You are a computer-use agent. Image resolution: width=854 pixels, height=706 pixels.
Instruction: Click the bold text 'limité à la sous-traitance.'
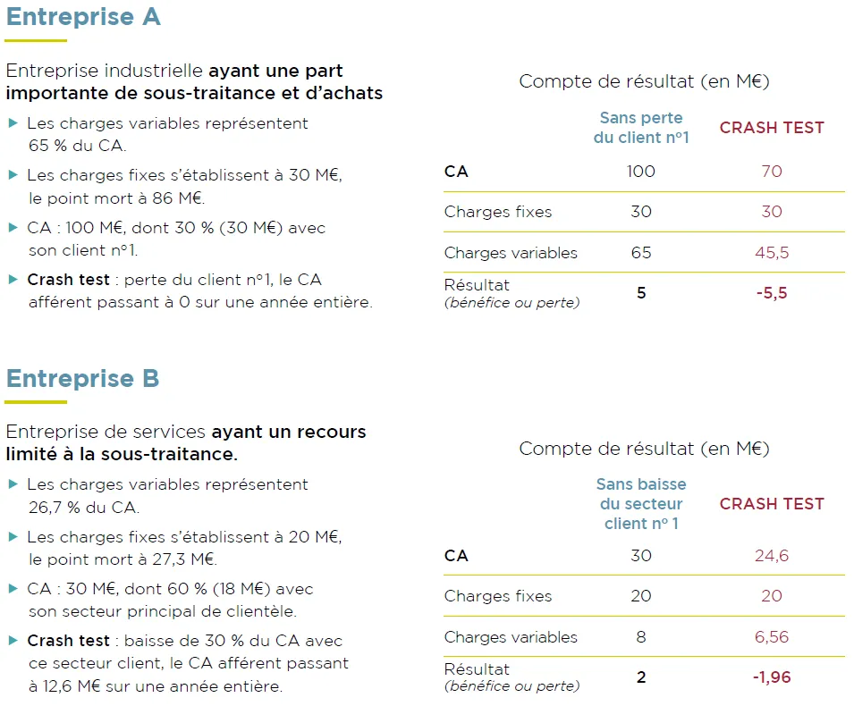pyautogui.click(x=122, y=454)
